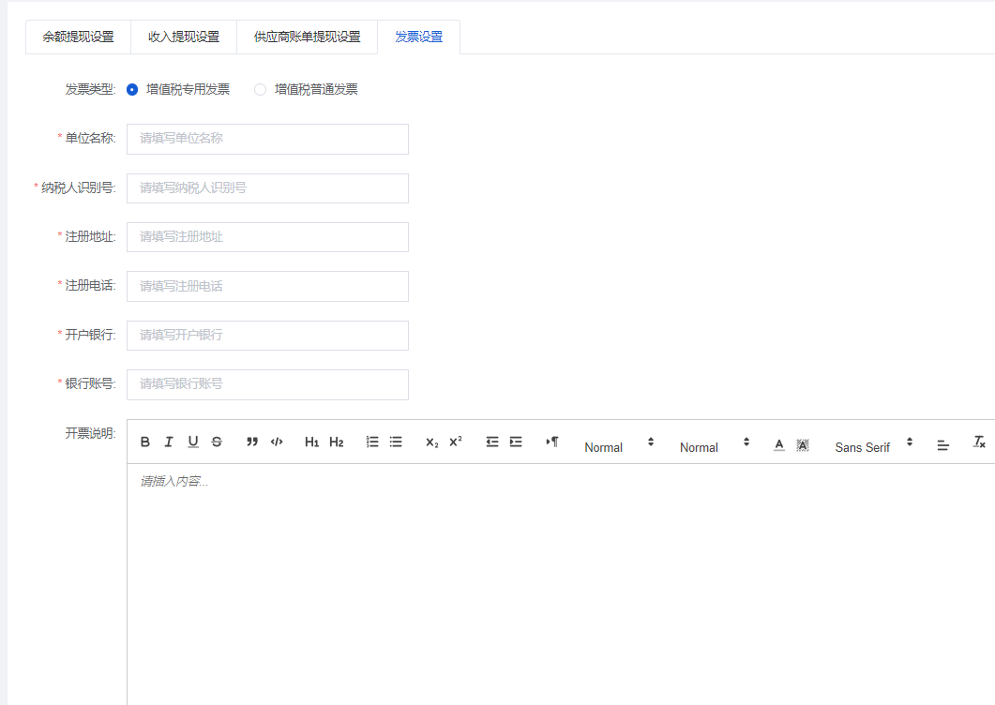Click the strikethrough icon
995x705 pixels.
217,442
